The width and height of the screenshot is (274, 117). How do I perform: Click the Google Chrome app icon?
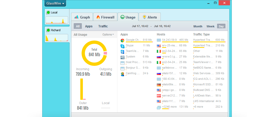pos(123,40)
